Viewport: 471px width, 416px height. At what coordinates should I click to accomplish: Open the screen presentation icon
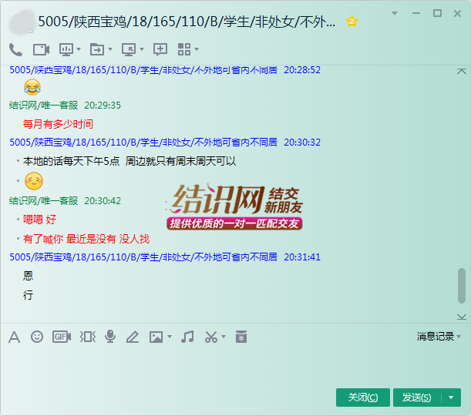click(x=66, y=49)
